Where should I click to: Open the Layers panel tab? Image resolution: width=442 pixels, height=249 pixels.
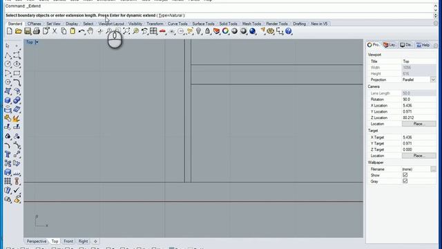(390, 45)
